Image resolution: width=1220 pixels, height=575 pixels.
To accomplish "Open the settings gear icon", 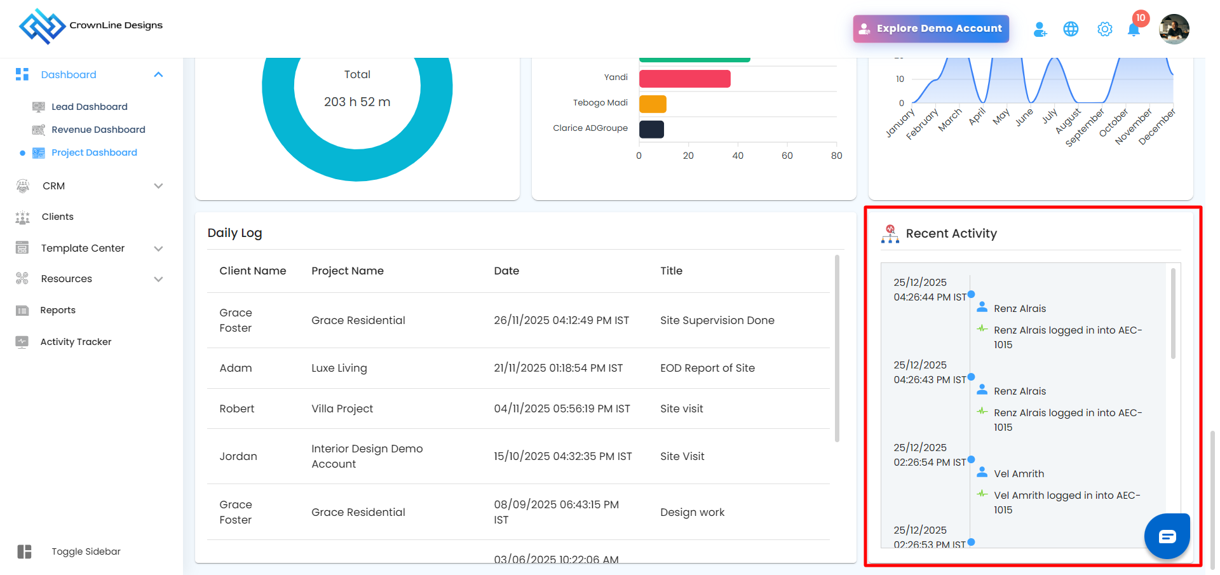I will click(1105, 29).
